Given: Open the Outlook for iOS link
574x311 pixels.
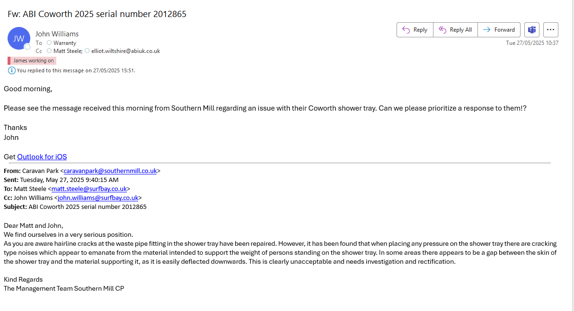Looking at the screenshot, I should click(42, 157).
